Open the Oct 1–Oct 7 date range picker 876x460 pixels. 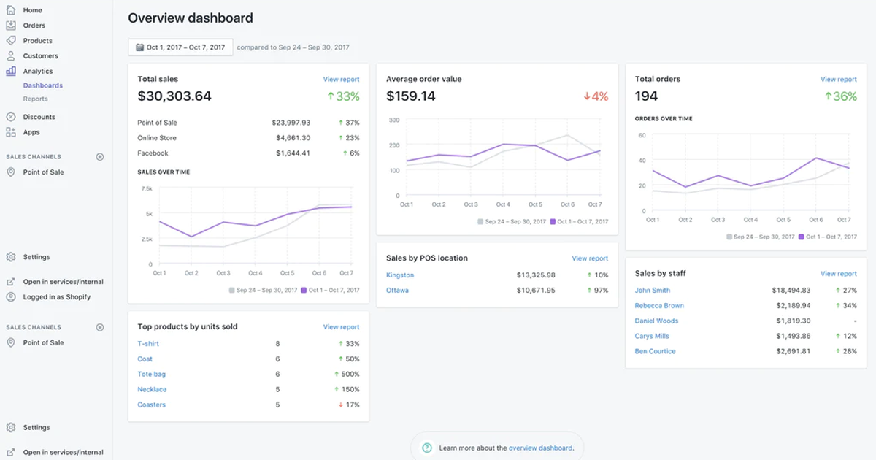(180, 47)
